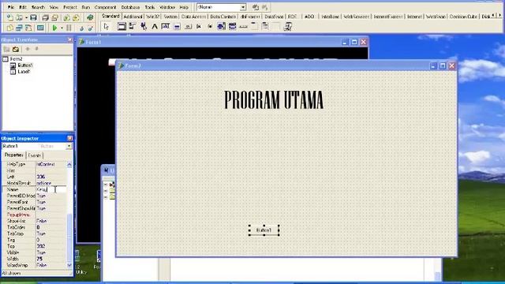505x284 pixels.
Task: Click the Save All toolbar icon
Action: click(46, 17)
